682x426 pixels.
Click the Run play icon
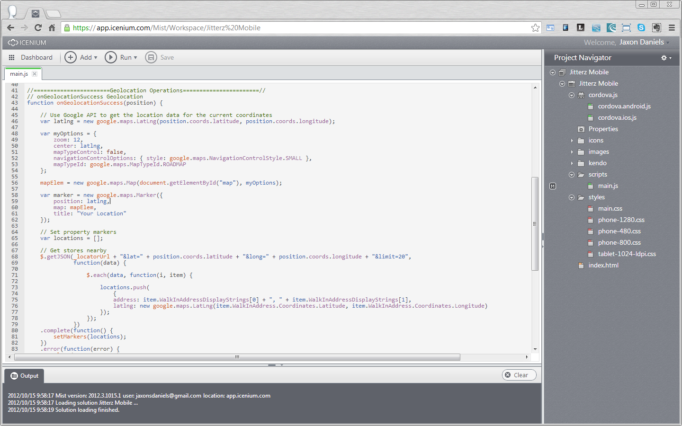110,57
